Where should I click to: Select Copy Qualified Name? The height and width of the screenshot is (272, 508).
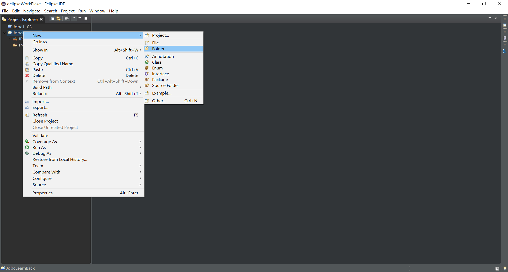tap(83, 64)
